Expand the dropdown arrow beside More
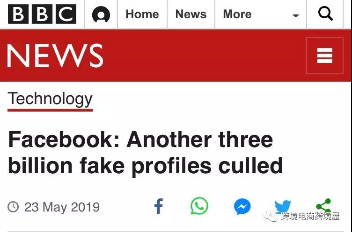Screen dimensions: 352x232 click(295, 16)
